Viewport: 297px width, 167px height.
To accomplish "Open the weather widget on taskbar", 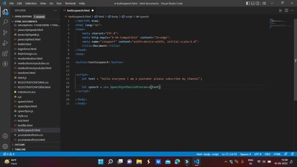I will [x=11, y=162].
